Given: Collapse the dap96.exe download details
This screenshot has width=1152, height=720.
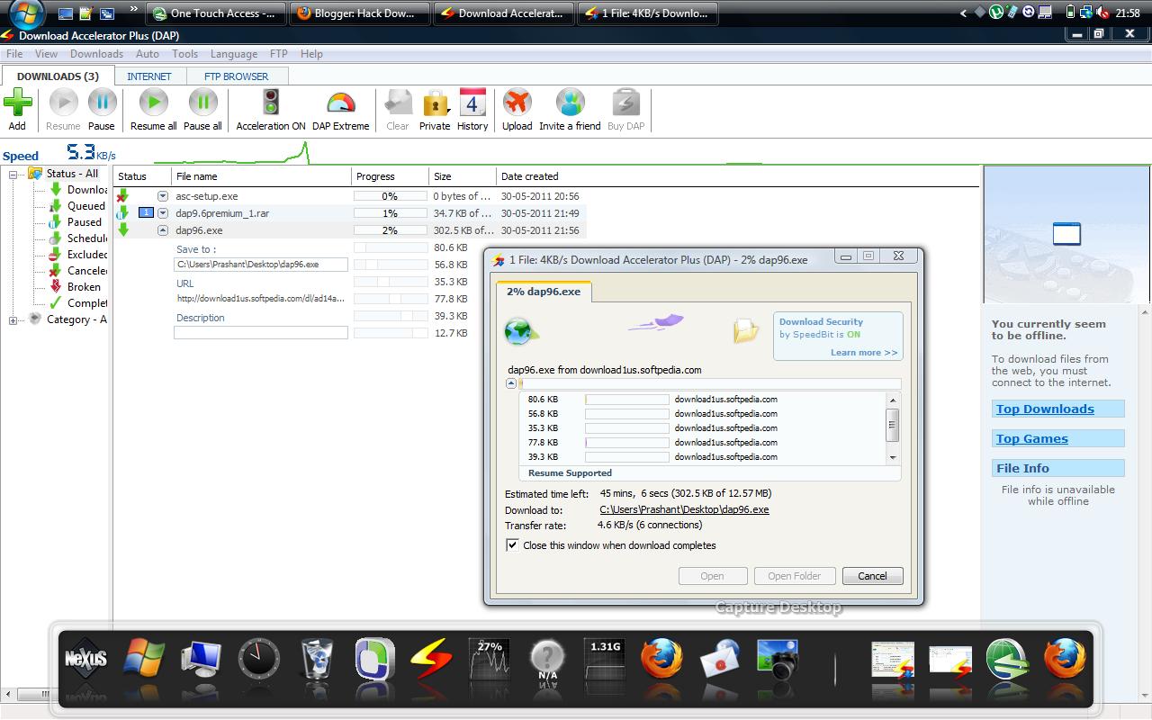Looking at the screenshot, I should coord(163,230).
